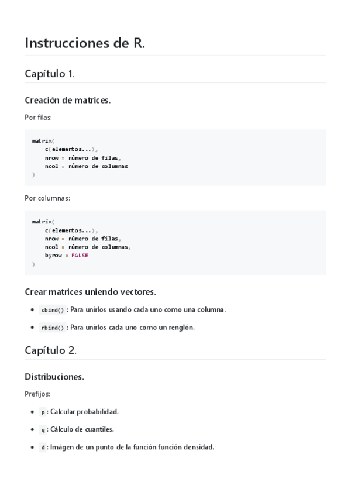Click the "Capítulo 1." heading
Screen dimensions: 351x496
pyautogui.click(x=50, y=74)
